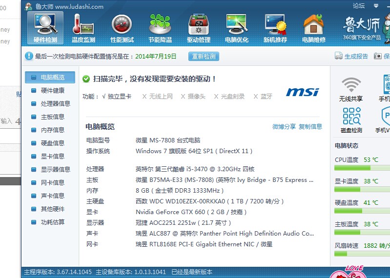Click the 微星 B75MA-E33 motherboard text

(x=225, y=180)
